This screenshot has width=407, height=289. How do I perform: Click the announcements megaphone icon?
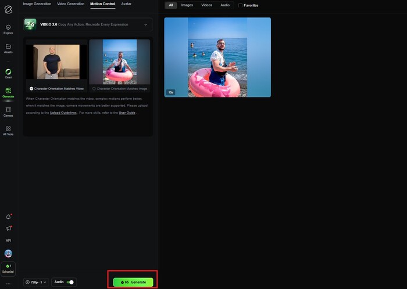tap(8, 229)
